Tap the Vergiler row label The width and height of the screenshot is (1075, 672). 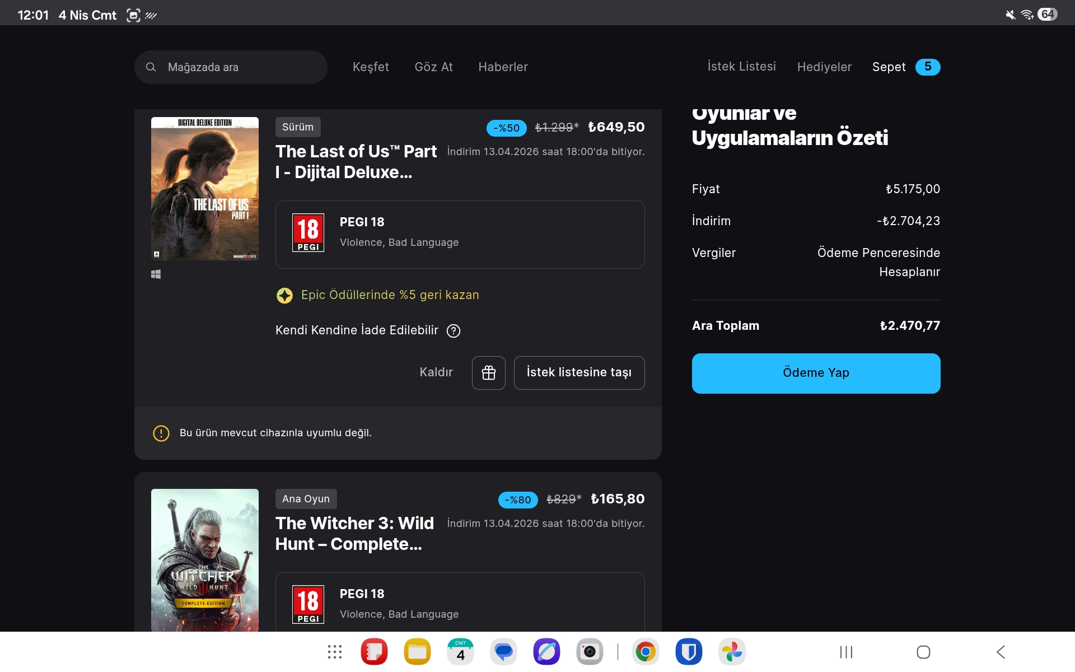(x=714, y=253)
